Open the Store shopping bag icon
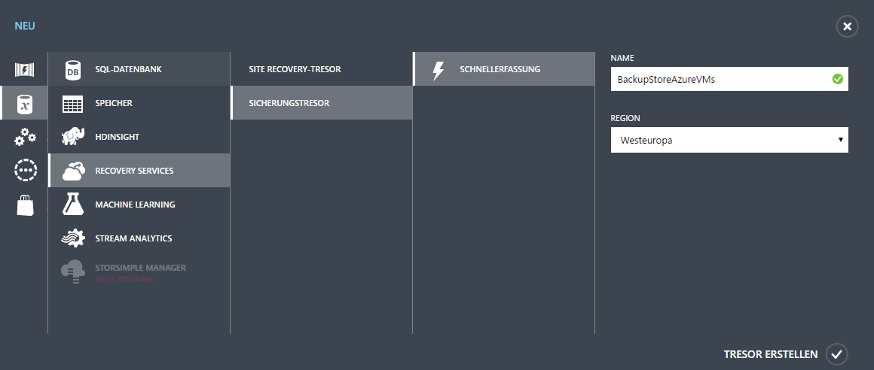The width and height of the screenshot is (874, 370). pos(25,205)
